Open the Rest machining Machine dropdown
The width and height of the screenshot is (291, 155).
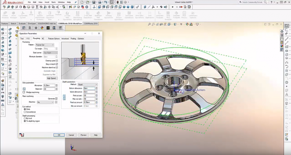click(45, 102)
